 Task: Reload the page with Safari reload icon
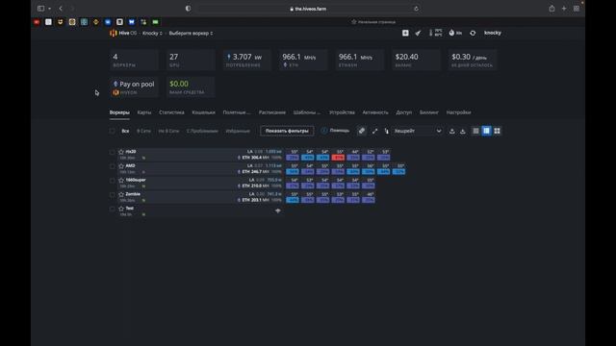click(416, 9)
